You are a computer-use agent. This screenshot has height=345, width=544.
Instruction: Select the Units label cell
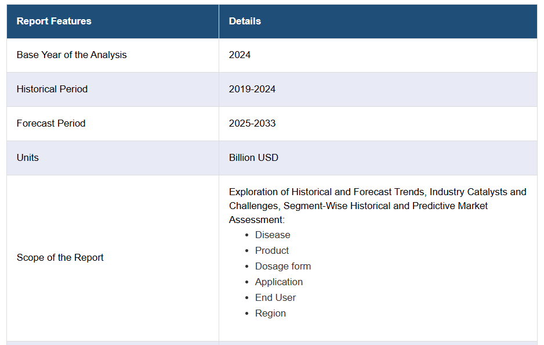(28, 158)
